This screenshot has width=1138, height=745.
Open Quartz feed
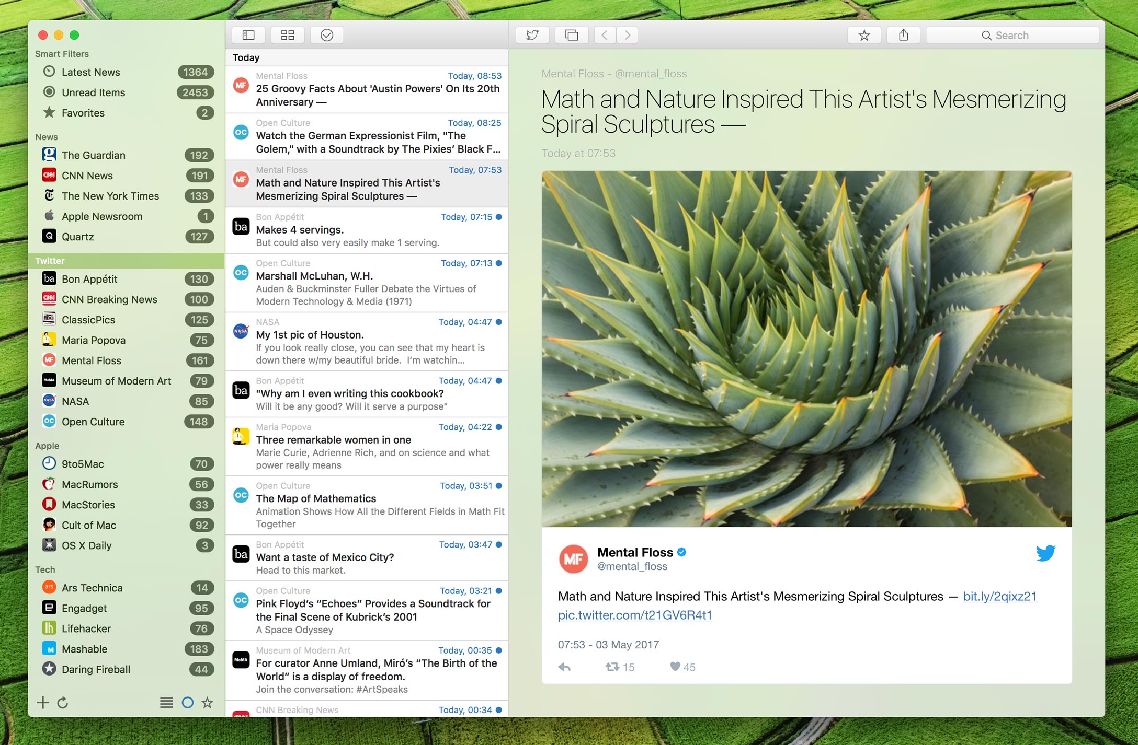coord(127,237)
